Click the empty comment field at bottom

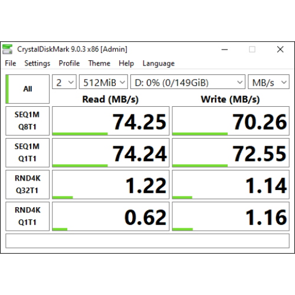[x=147, y=241]
